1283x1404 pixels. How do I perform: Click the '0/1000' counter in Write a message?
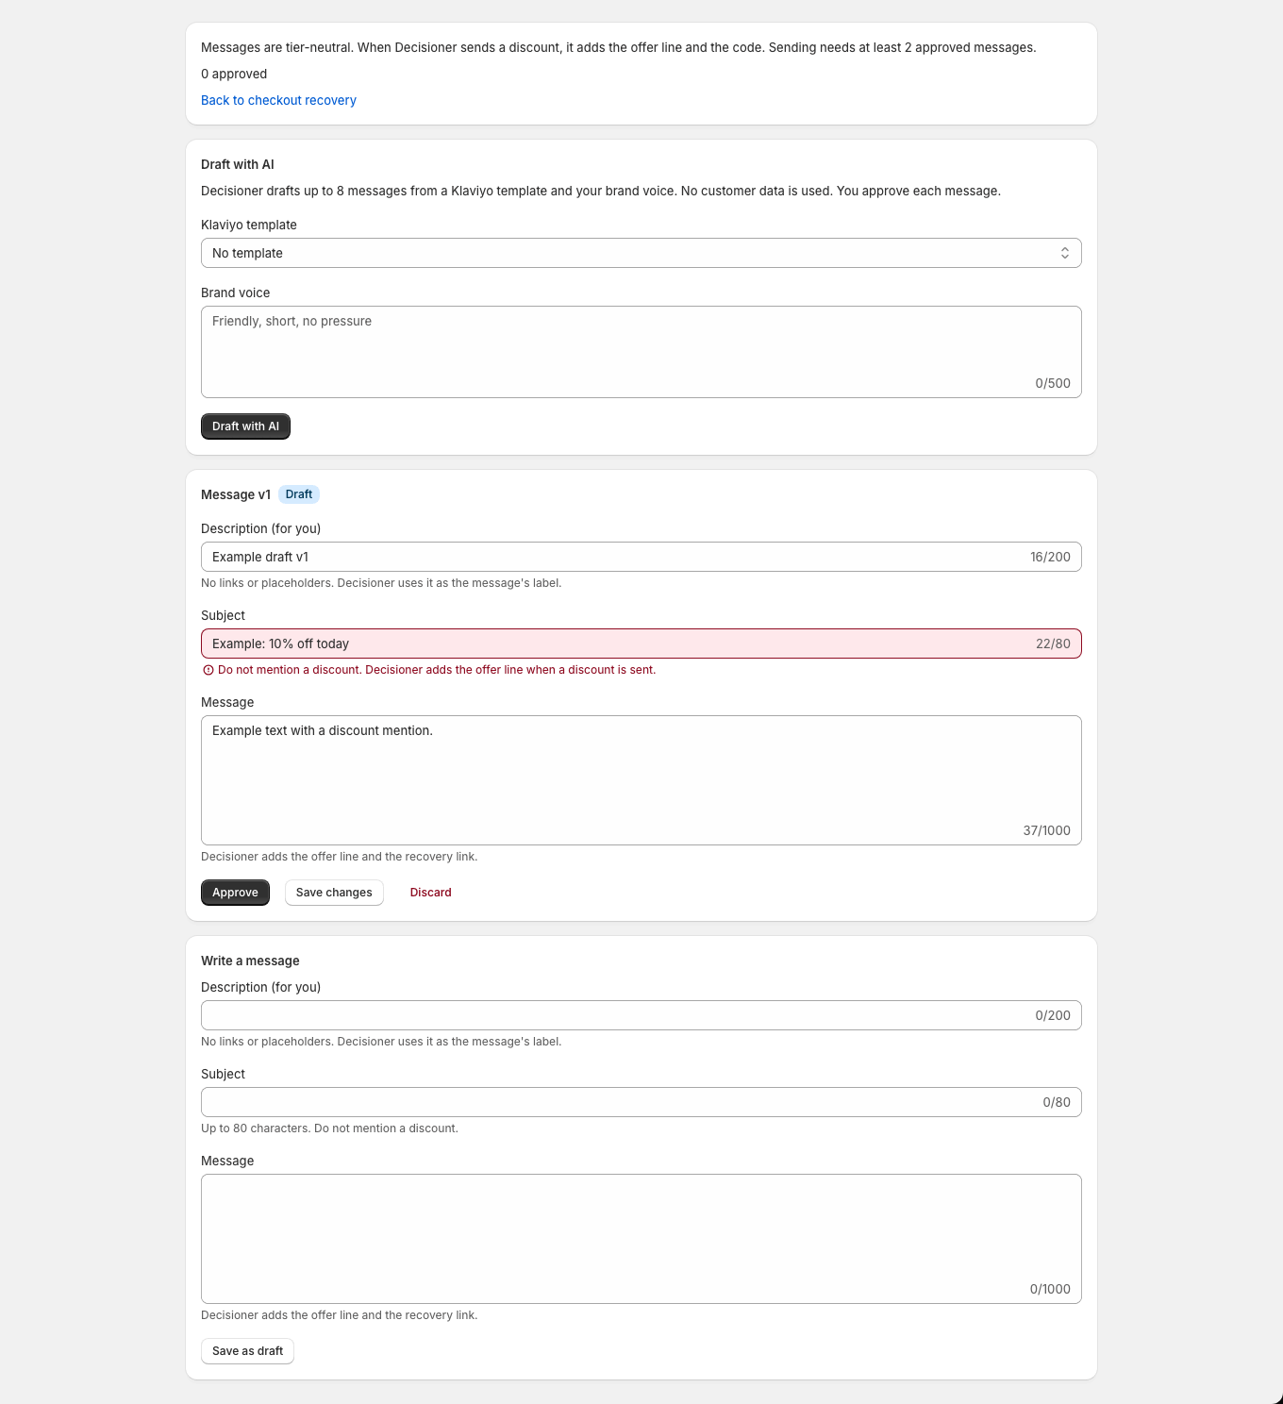pos(1050,1289)
